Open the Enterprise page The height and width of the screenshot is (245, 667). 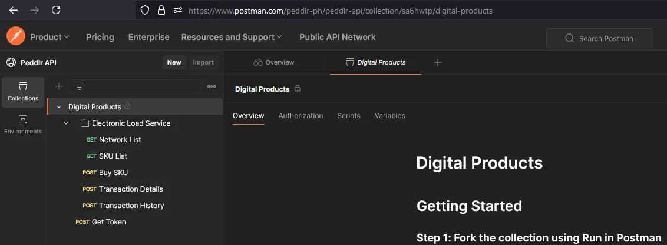point(149,37)
